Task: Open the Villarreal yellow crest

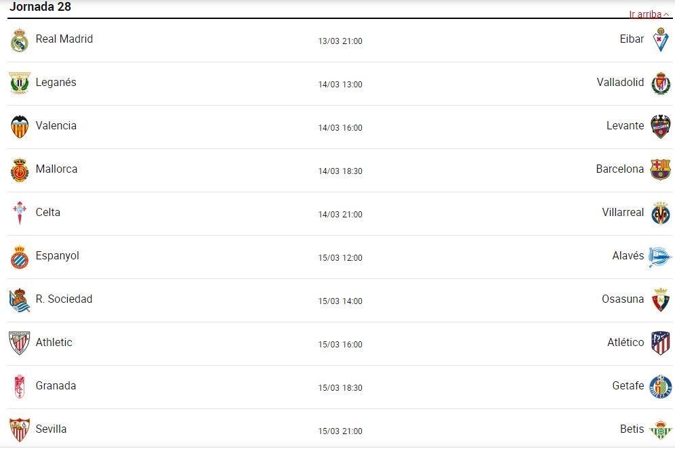Action: (660, 213)
